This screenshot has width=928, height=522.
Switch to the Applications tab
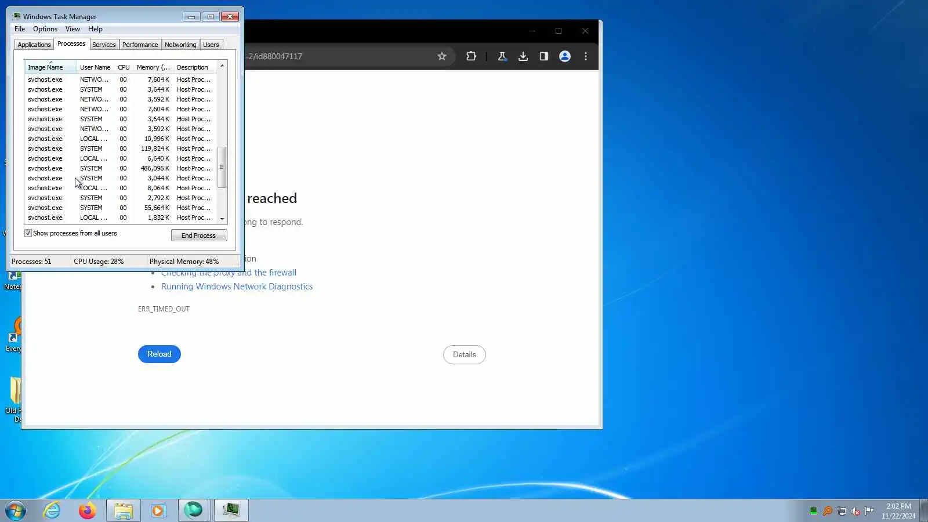click(34, 45)
